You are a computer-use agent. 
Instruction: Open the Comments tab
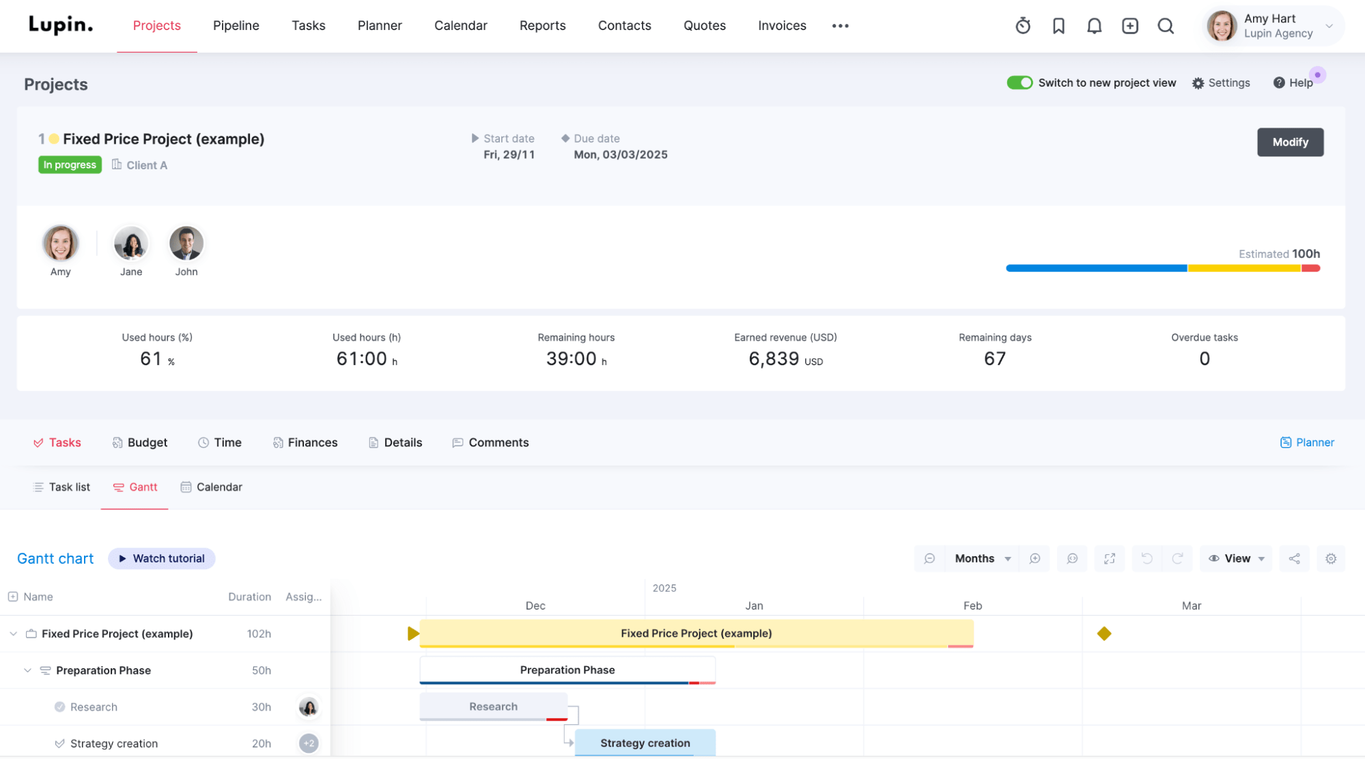coord(490,442)
